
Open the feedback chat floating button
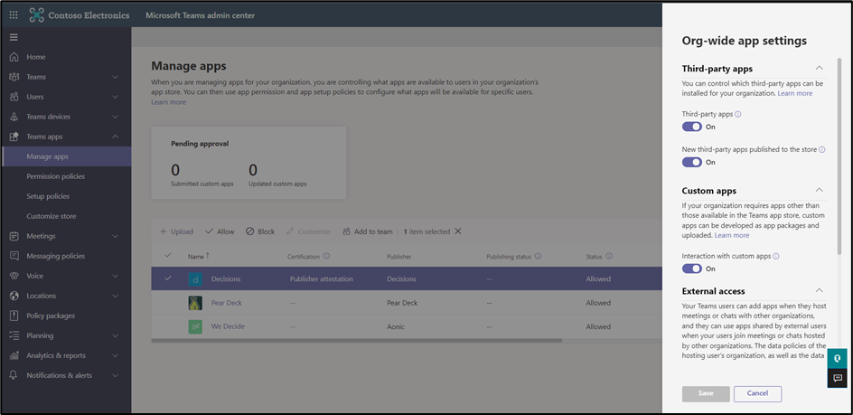[x=838, y=378]
